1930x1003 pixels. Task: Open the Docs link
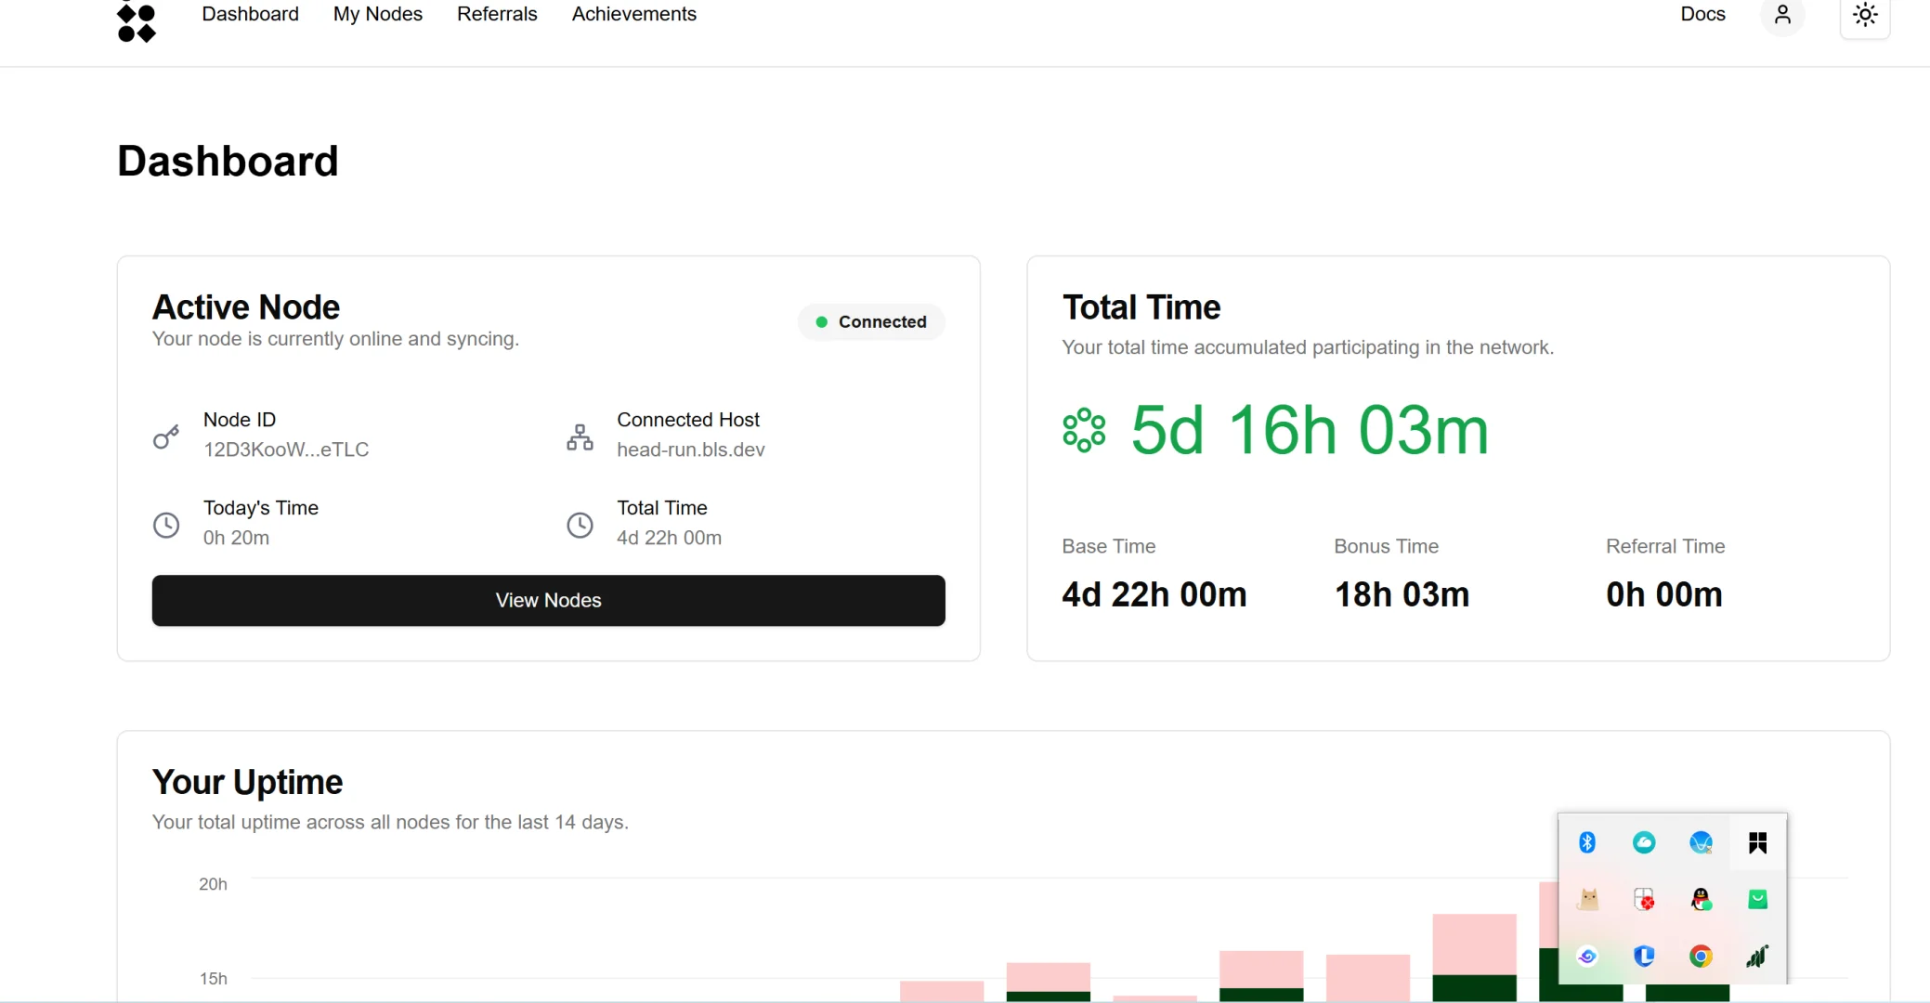[1702, 14]
